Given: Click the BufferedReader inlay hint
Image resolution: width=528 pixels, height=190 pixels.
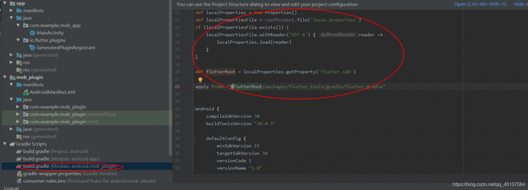Looking at the screenshot, I should click(x=338, y=35).
